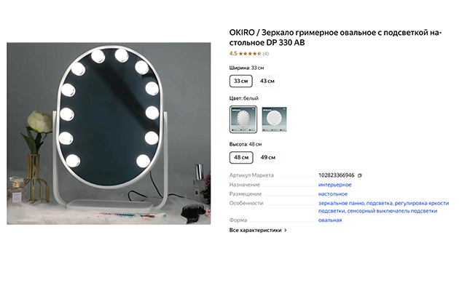Expand Все характеристики chevron

click(x=286, y=230)
